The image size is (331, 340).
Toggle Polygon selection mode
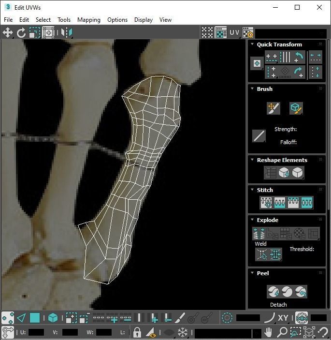(x=35, y=318)
